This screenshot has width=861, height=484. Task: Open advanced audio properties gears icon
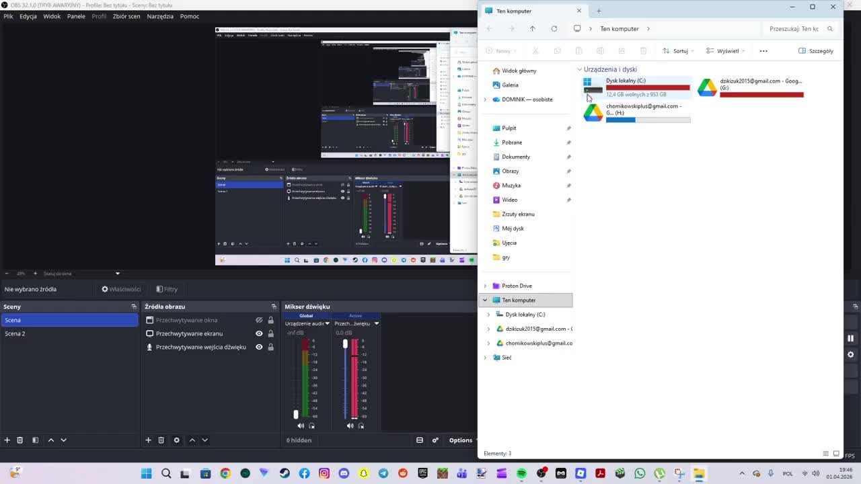coord(435,440)
